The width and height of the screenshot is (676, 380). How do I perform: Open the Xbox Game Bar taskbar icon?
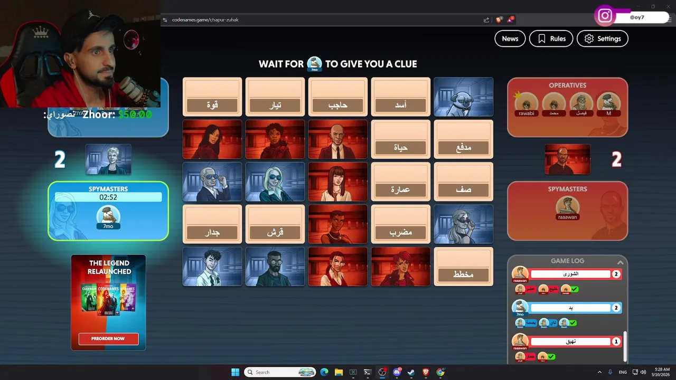click(x=353, y=372)
